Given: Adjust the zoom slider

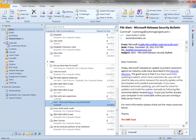Looking at the screenshot, I should point(184,138).
